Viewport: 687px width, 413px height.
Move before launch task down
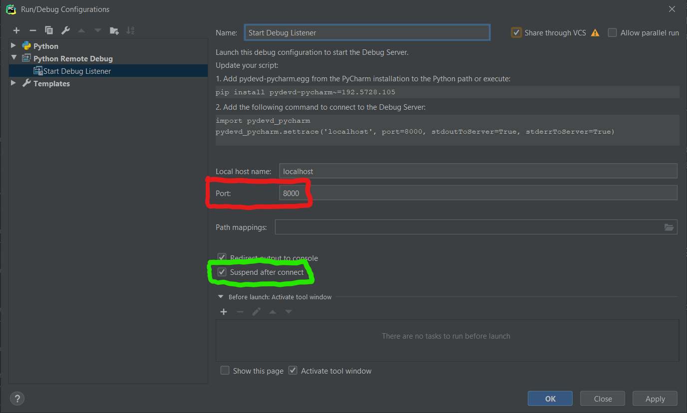pos(289,312)
